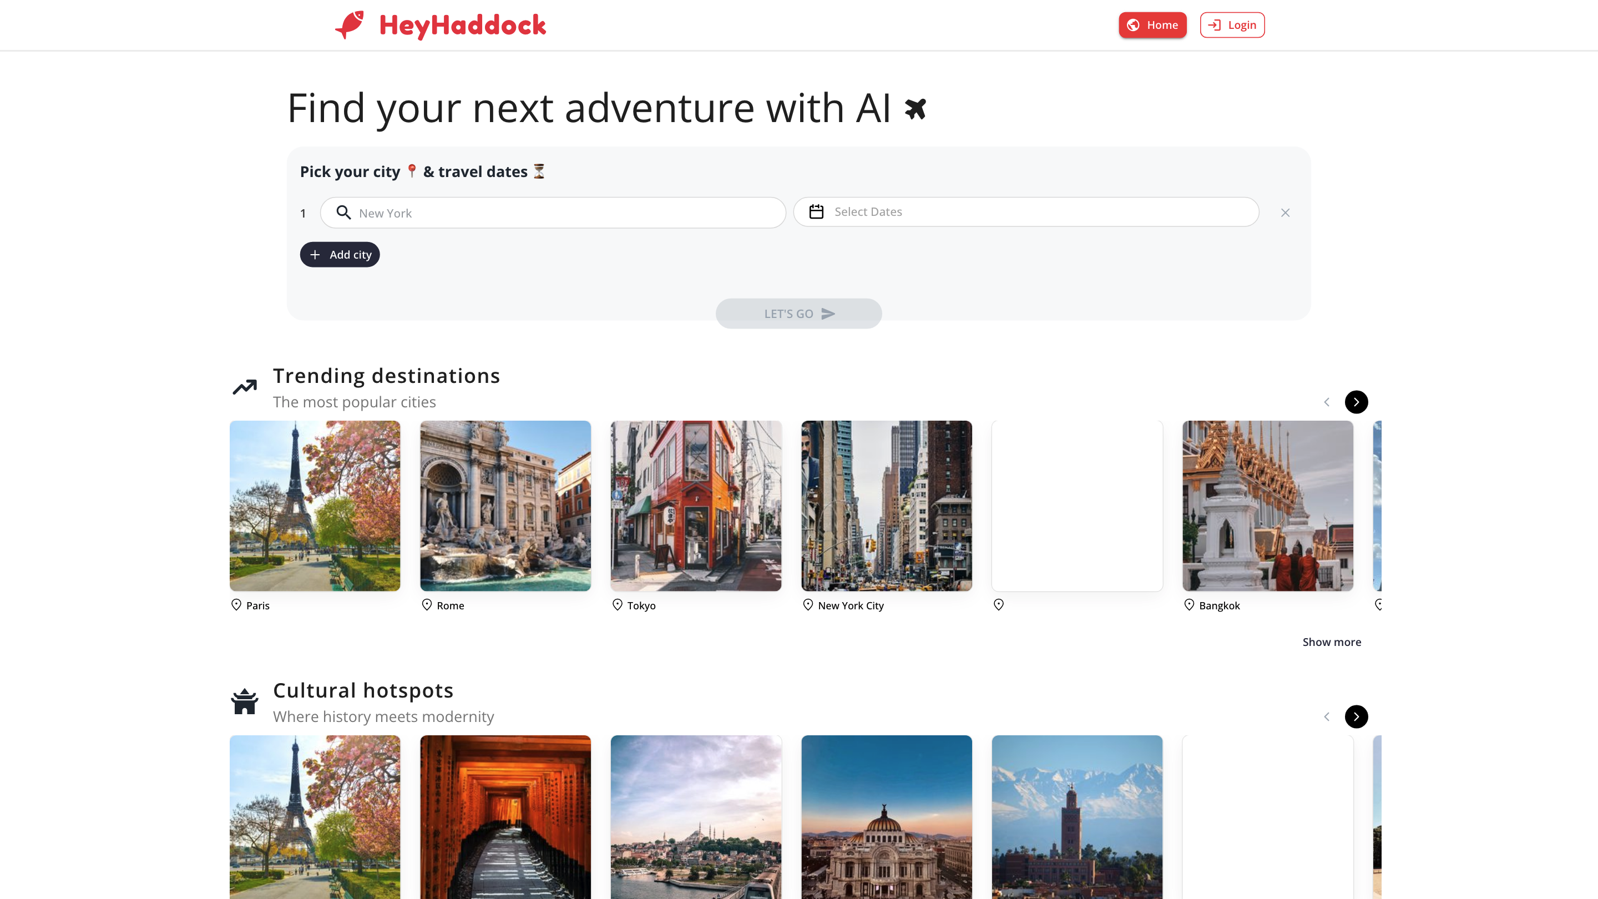Click the LET'S GO button
The height and width of the screenshot is (899, 1598).
[x=798, y=314]
